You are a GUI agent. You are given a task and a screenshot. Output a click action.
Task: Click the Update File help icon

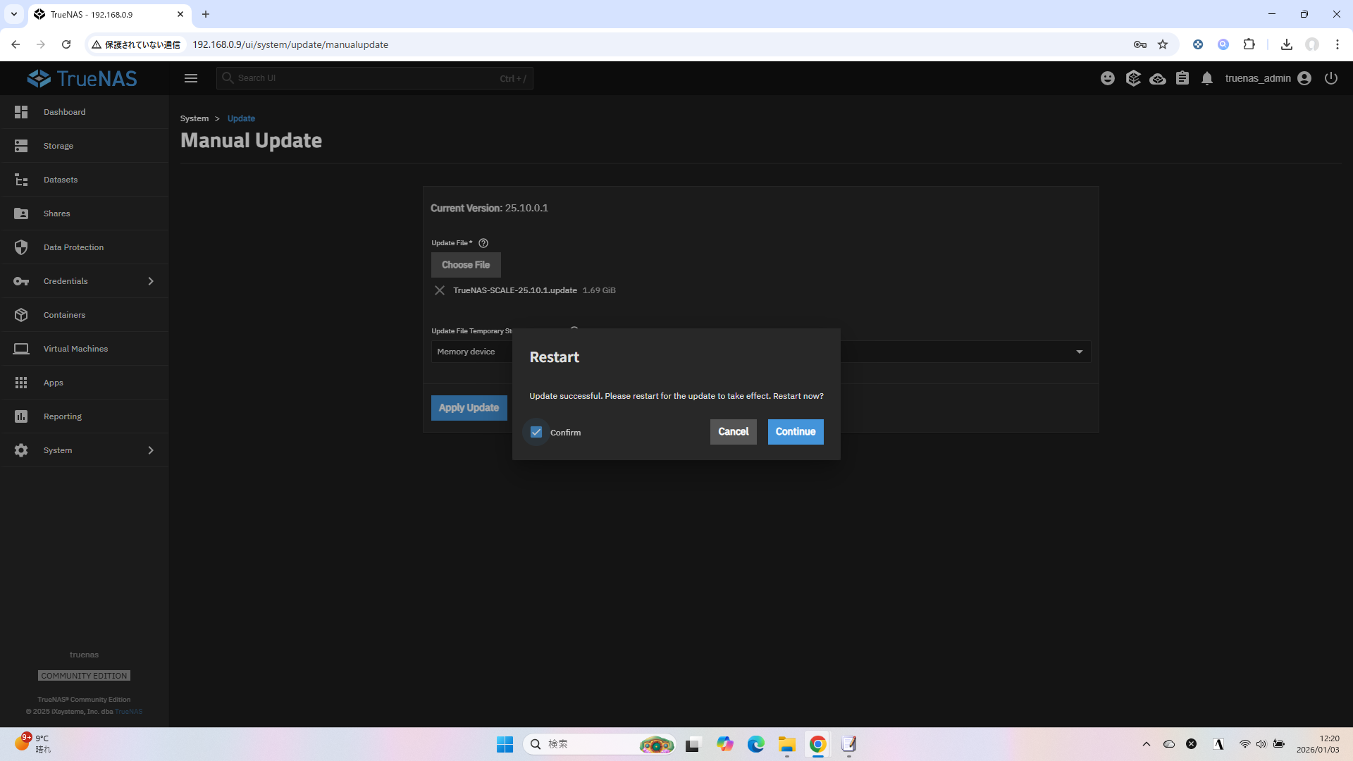click(x=483, y=243)
